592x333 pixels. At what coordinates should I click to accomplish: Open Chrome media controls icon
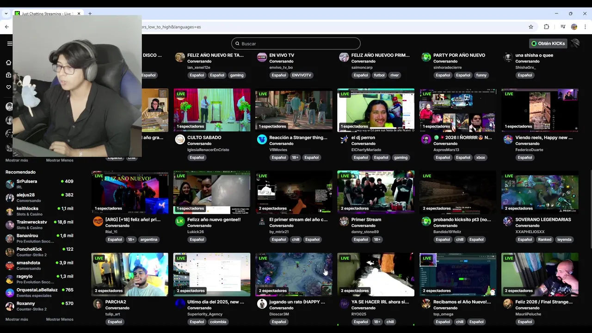[563, 27]
